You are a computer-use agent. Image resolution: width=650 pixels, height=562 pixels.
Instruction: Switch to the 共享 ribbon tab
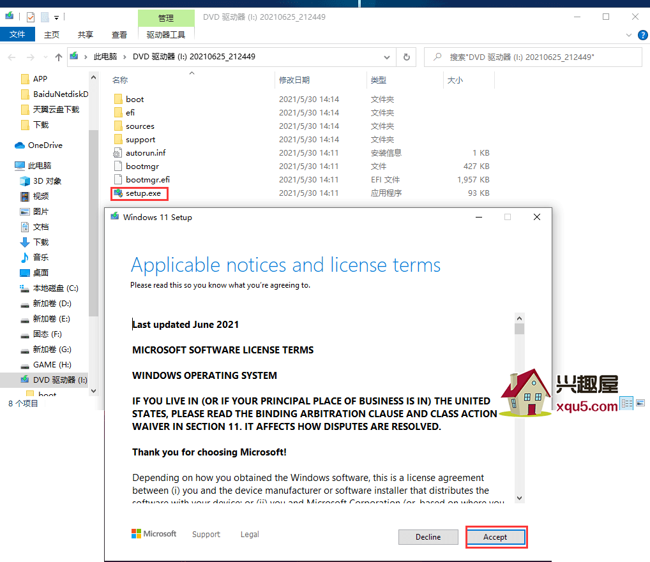coord(86,35)
